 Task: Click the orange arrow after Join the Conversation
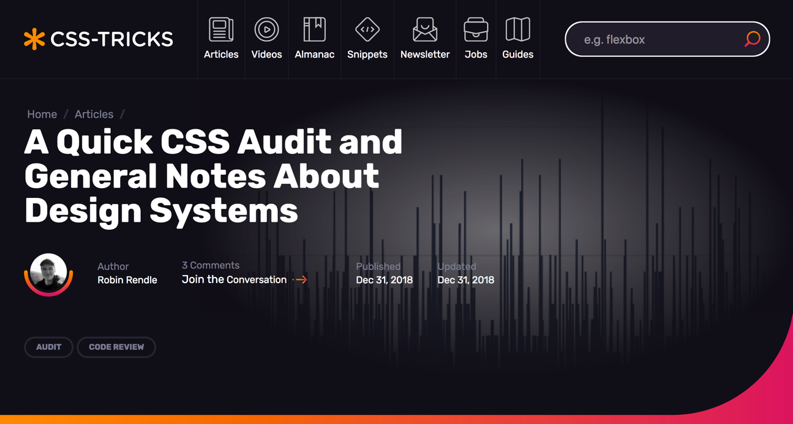300,279
